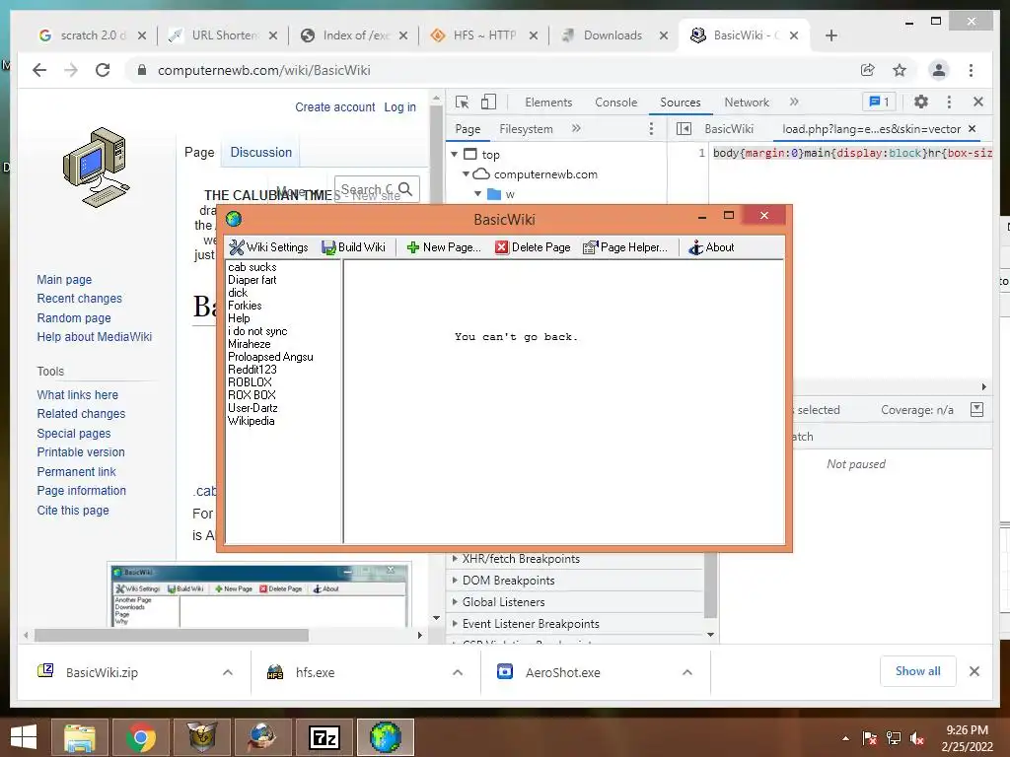Open a new Chrome tab

830,35
